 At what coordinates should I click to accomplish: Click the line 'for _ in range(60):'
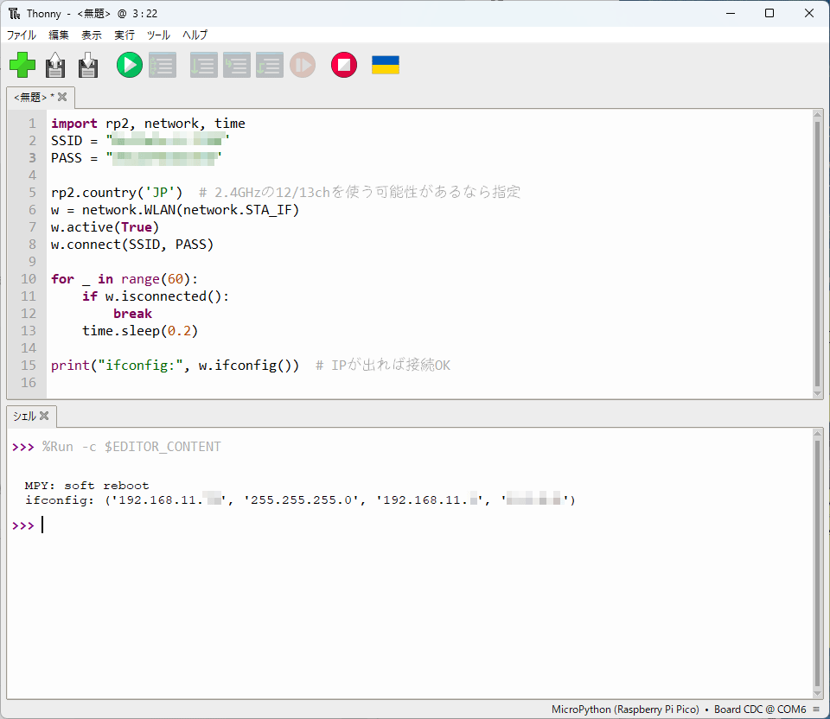click(124, 279)
